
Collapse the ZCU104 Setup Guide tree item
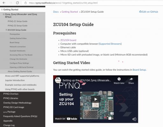(6, 30)
